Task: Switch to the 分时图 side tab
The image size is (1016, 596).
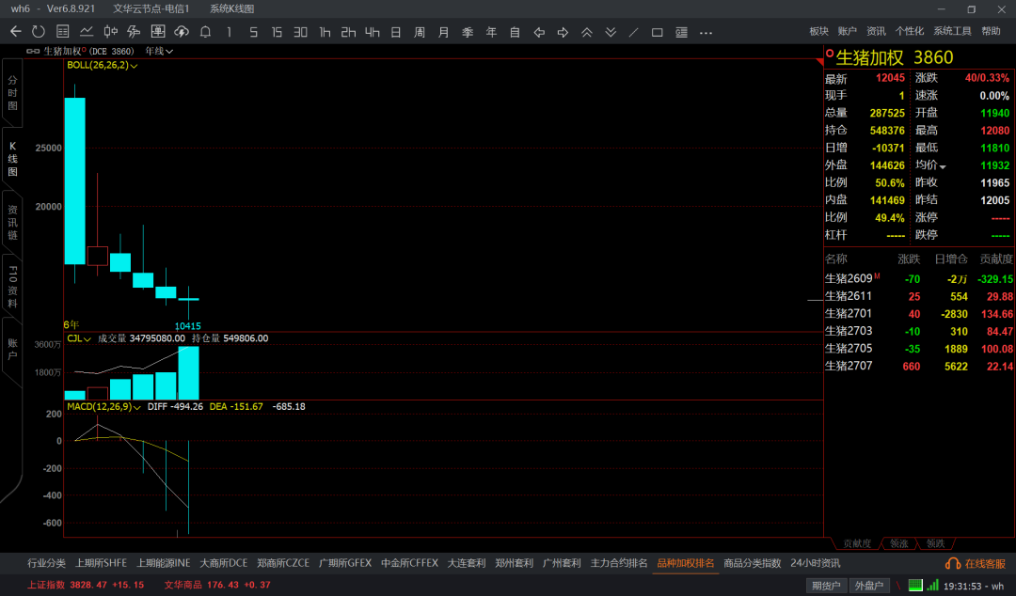Action: tap(12, 93)
